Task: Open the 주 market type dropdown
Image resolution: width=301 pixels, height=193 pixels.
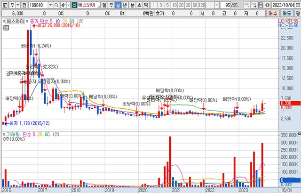Action: click(x=18, y=5)
